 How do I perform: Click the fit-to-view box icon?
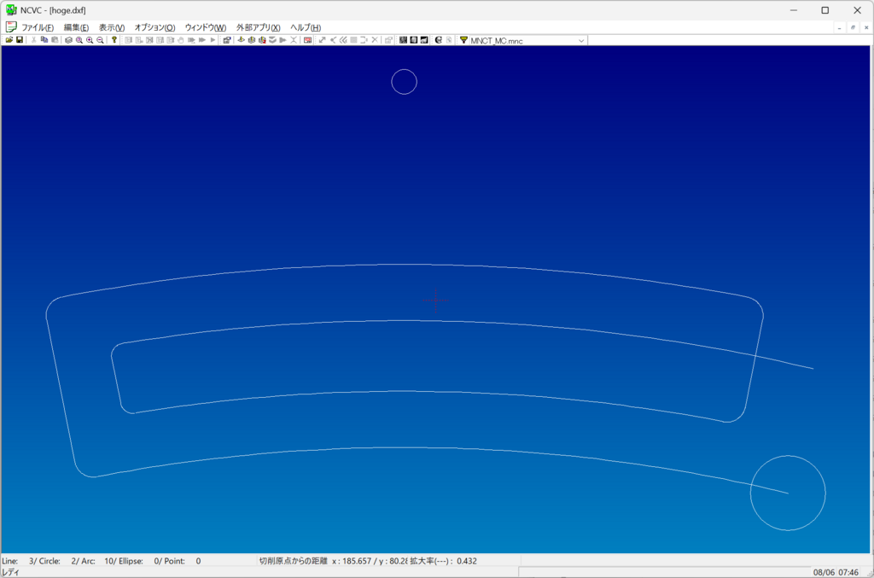click(x=68, y=40)
